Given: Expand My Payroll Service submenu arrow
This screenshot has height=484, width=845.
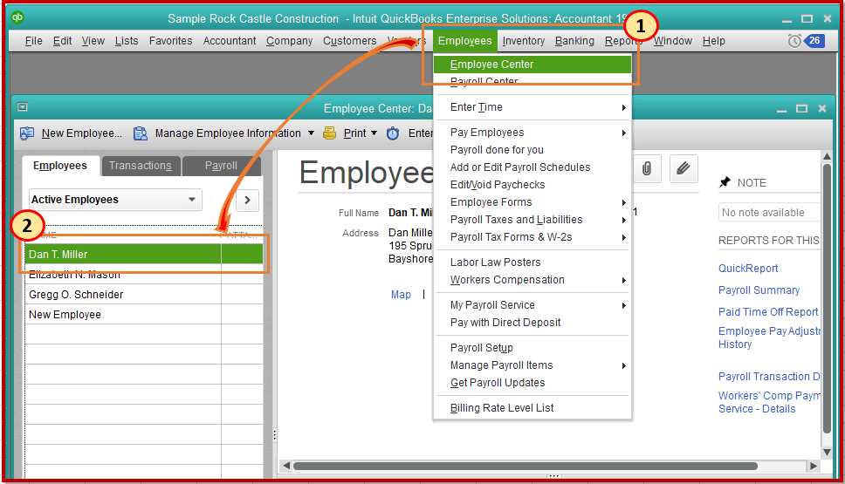Looking at the screenshot, I should point(623,306).
